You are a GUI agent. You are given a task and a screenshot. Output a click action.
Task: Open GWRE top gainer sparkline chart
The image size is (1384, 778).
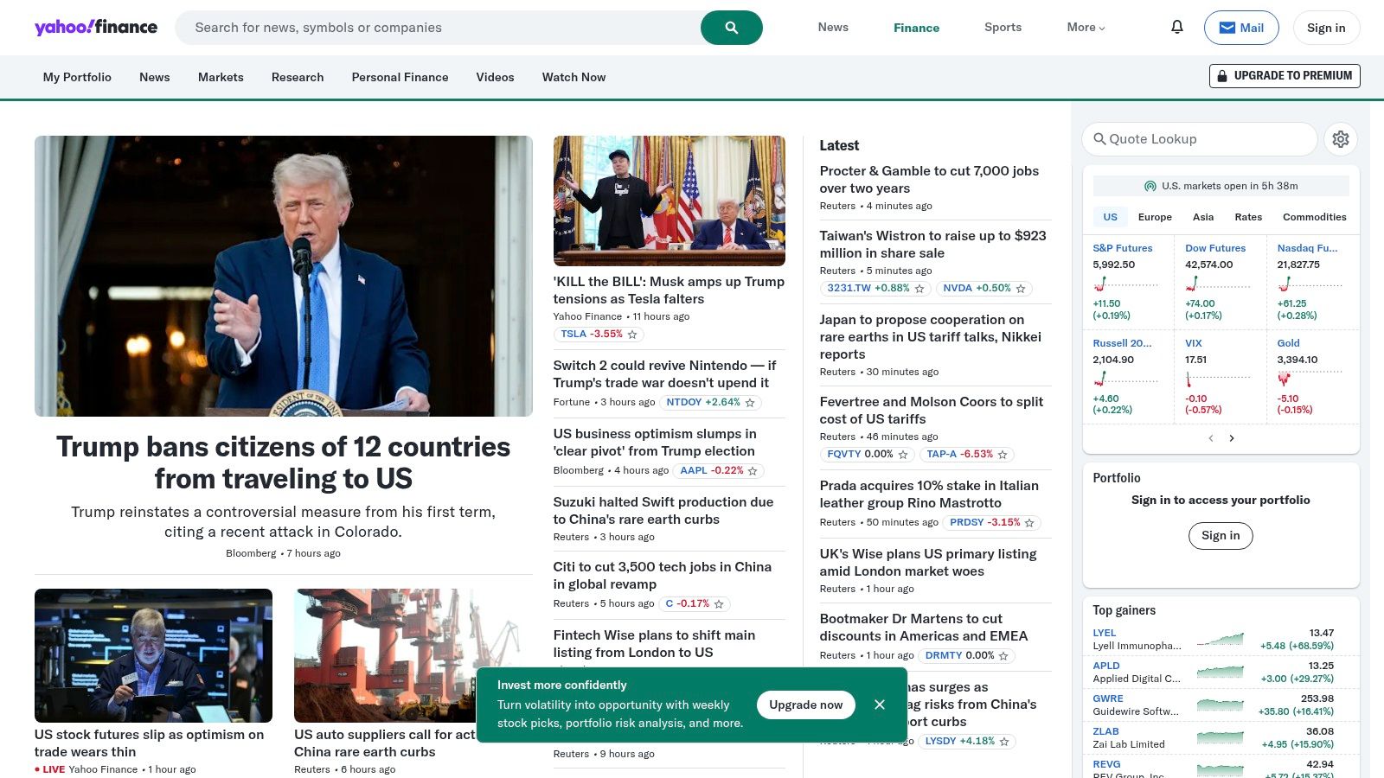coord(1220,705)
